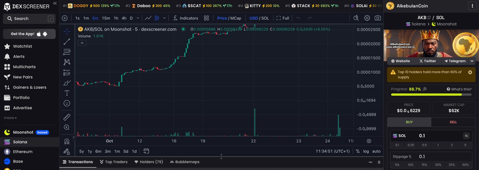The image size is (479, 170).
Task: Select the 15m timeframe
Action: coord(106,18)
